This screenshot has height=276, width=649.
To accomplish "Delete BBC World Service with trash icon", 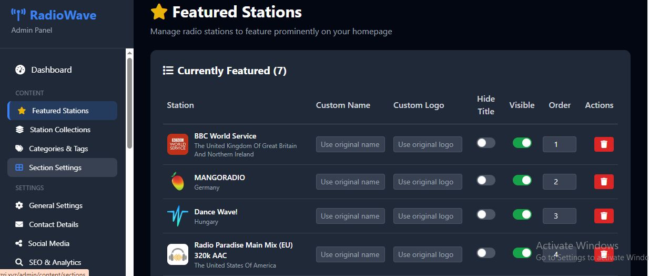I will [x=604, y=144].
